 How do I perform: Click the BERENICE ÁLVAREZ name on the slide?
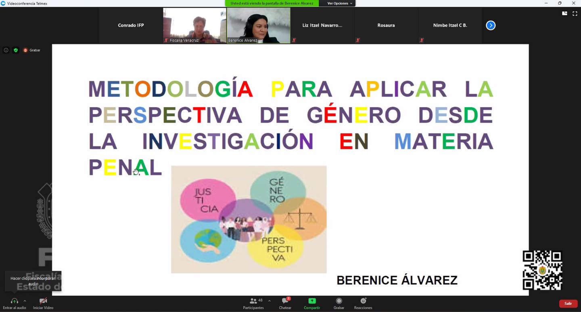click(397, 280)
